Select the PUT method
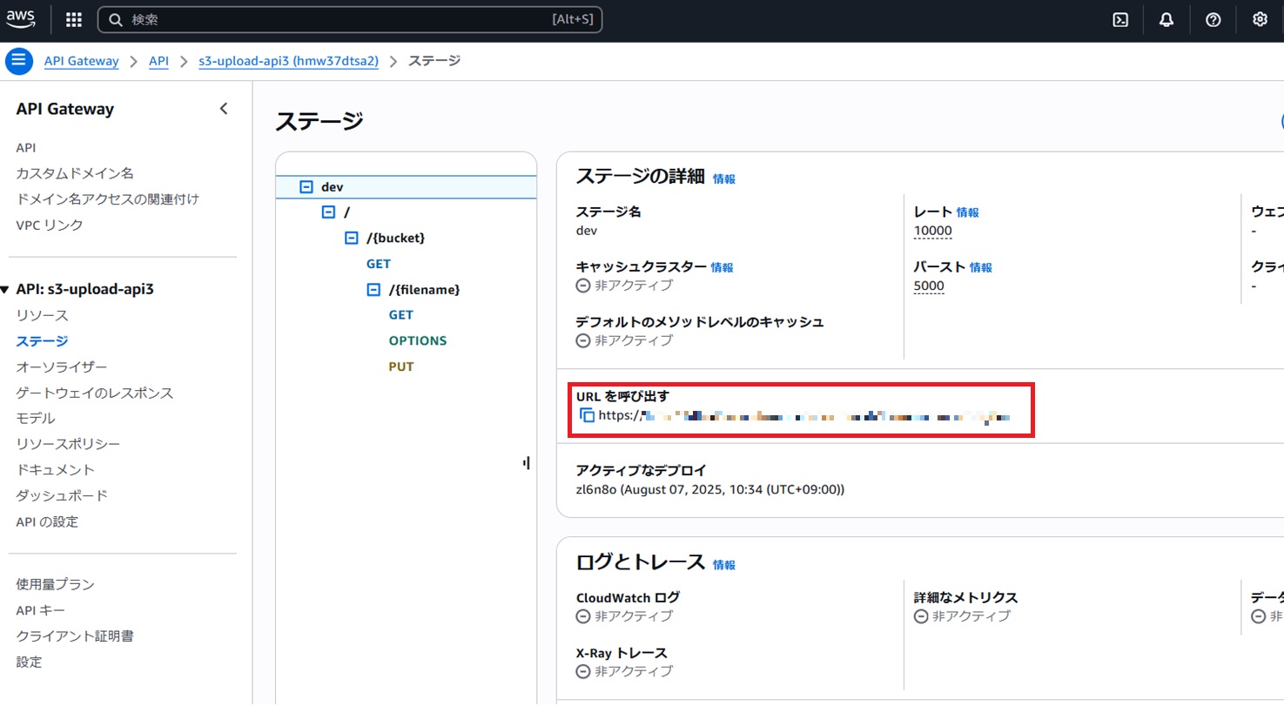The image size is (1284, 706). pos(401,367)
